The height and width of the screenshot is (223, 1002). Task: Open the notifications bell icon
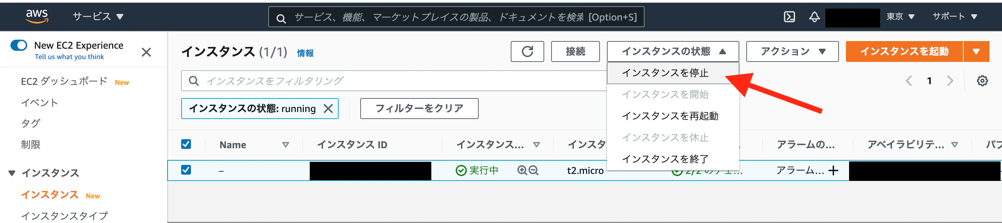click(814, 17)
